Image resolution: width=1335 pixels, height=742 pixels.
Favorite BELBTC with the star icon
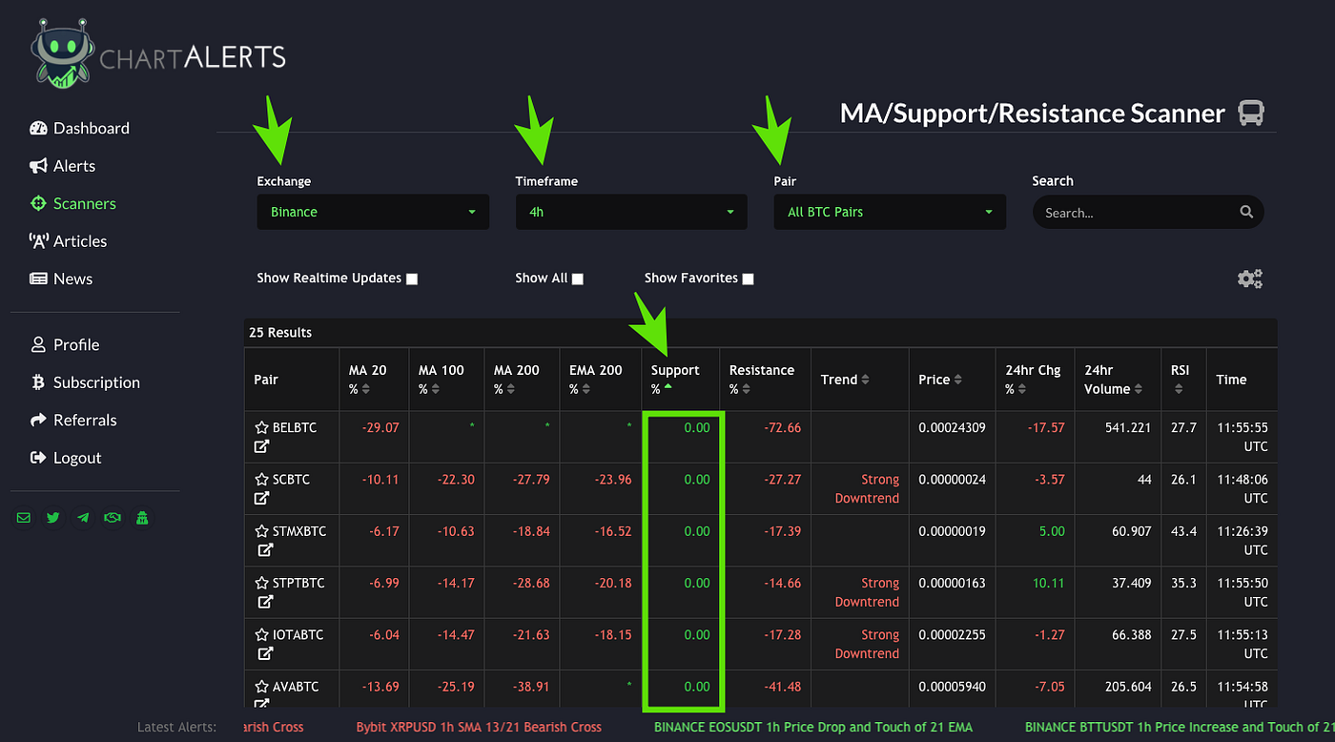261,428
